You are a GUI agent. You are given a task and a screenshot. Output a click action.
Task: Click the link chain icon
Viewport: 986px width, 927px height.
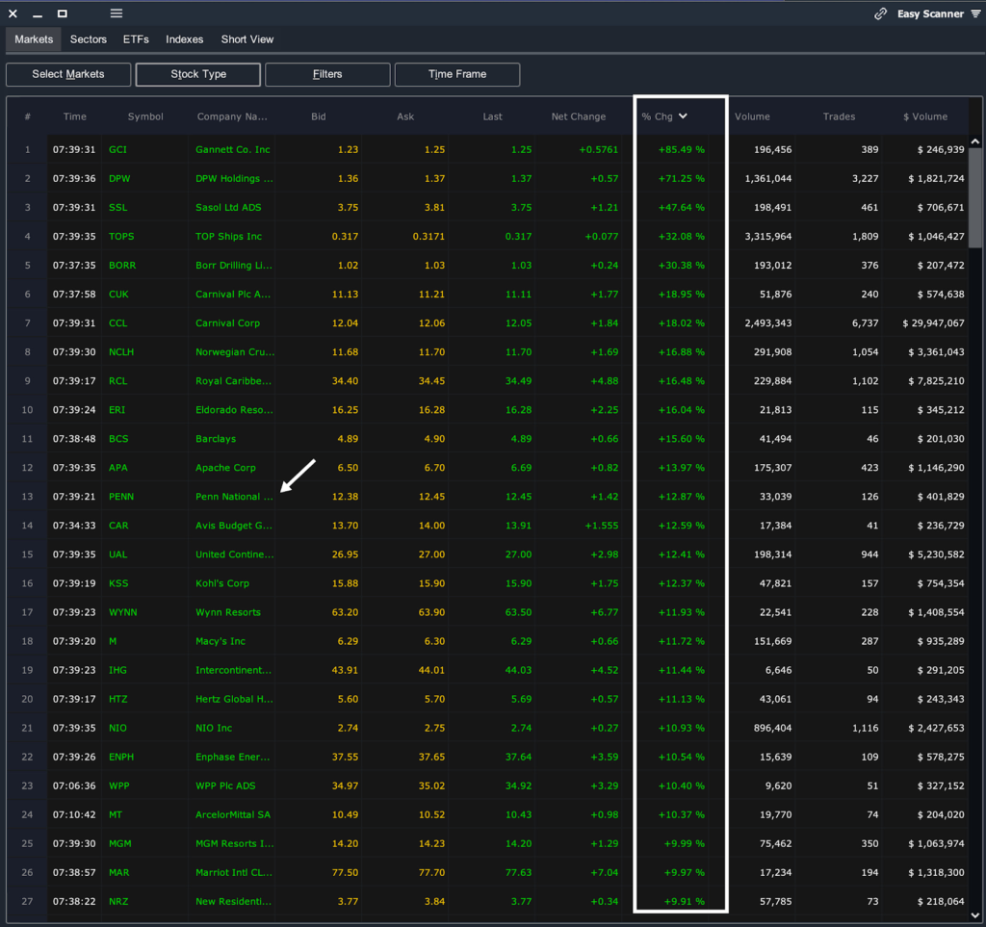(880, 13)
